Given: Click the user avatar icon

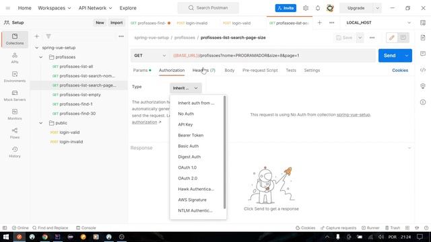Looking at the screenshot, I should [330, 8].
